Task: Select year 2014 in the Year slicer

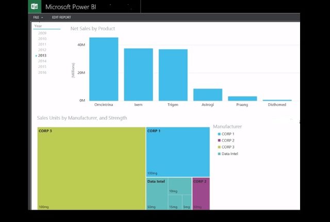Action: pos(42,61)
